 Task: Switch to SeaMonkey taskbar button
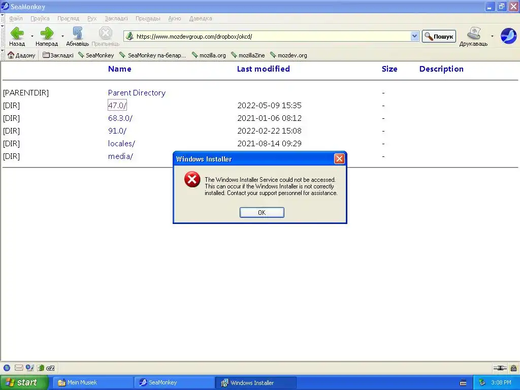click(174, 383)
